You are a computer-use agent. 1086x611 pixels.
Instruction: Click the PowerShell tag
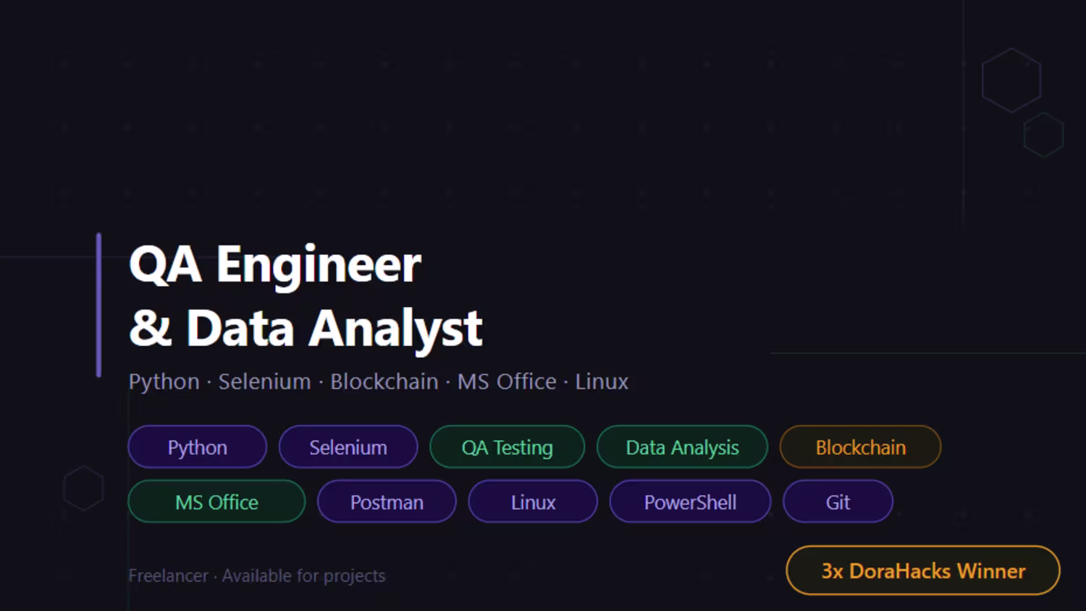point(690,502)
